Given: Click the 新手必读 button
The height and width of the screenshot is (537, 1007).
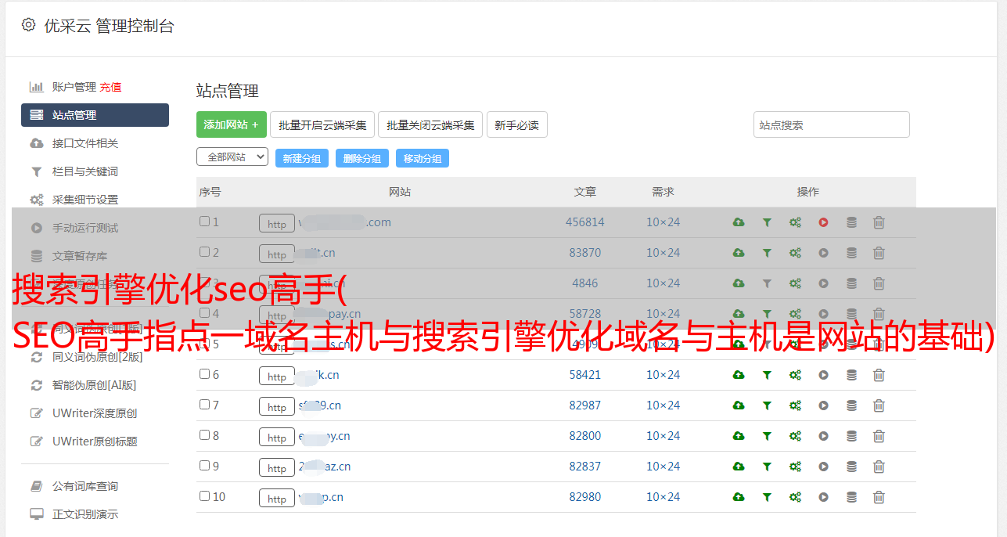Looking at the screenshot, I should point(516,124).
